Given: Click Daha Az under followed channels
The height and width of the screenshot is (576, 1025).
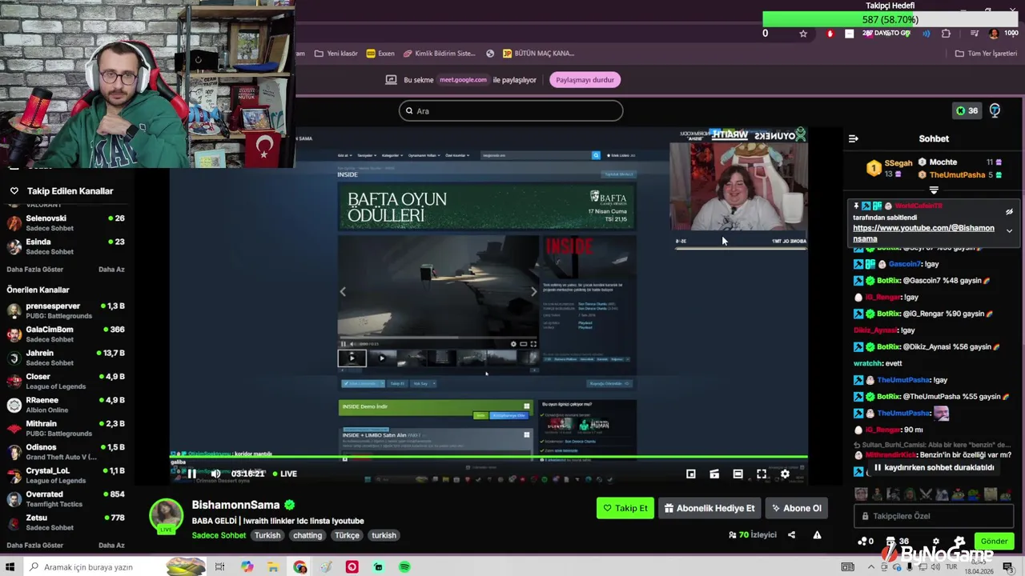Looking at the screenshot, I should [111, 270].
